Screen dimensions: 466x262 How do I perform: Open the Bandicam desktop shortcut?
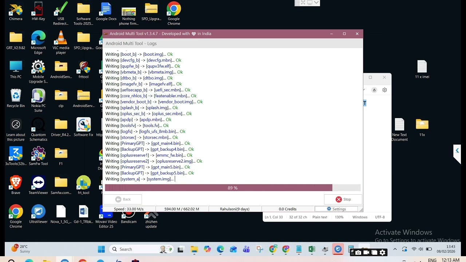point(129,217)
